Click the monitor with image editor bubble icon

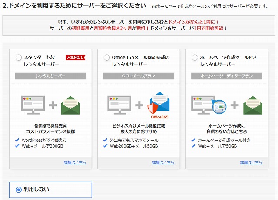(x=208, y=105)
